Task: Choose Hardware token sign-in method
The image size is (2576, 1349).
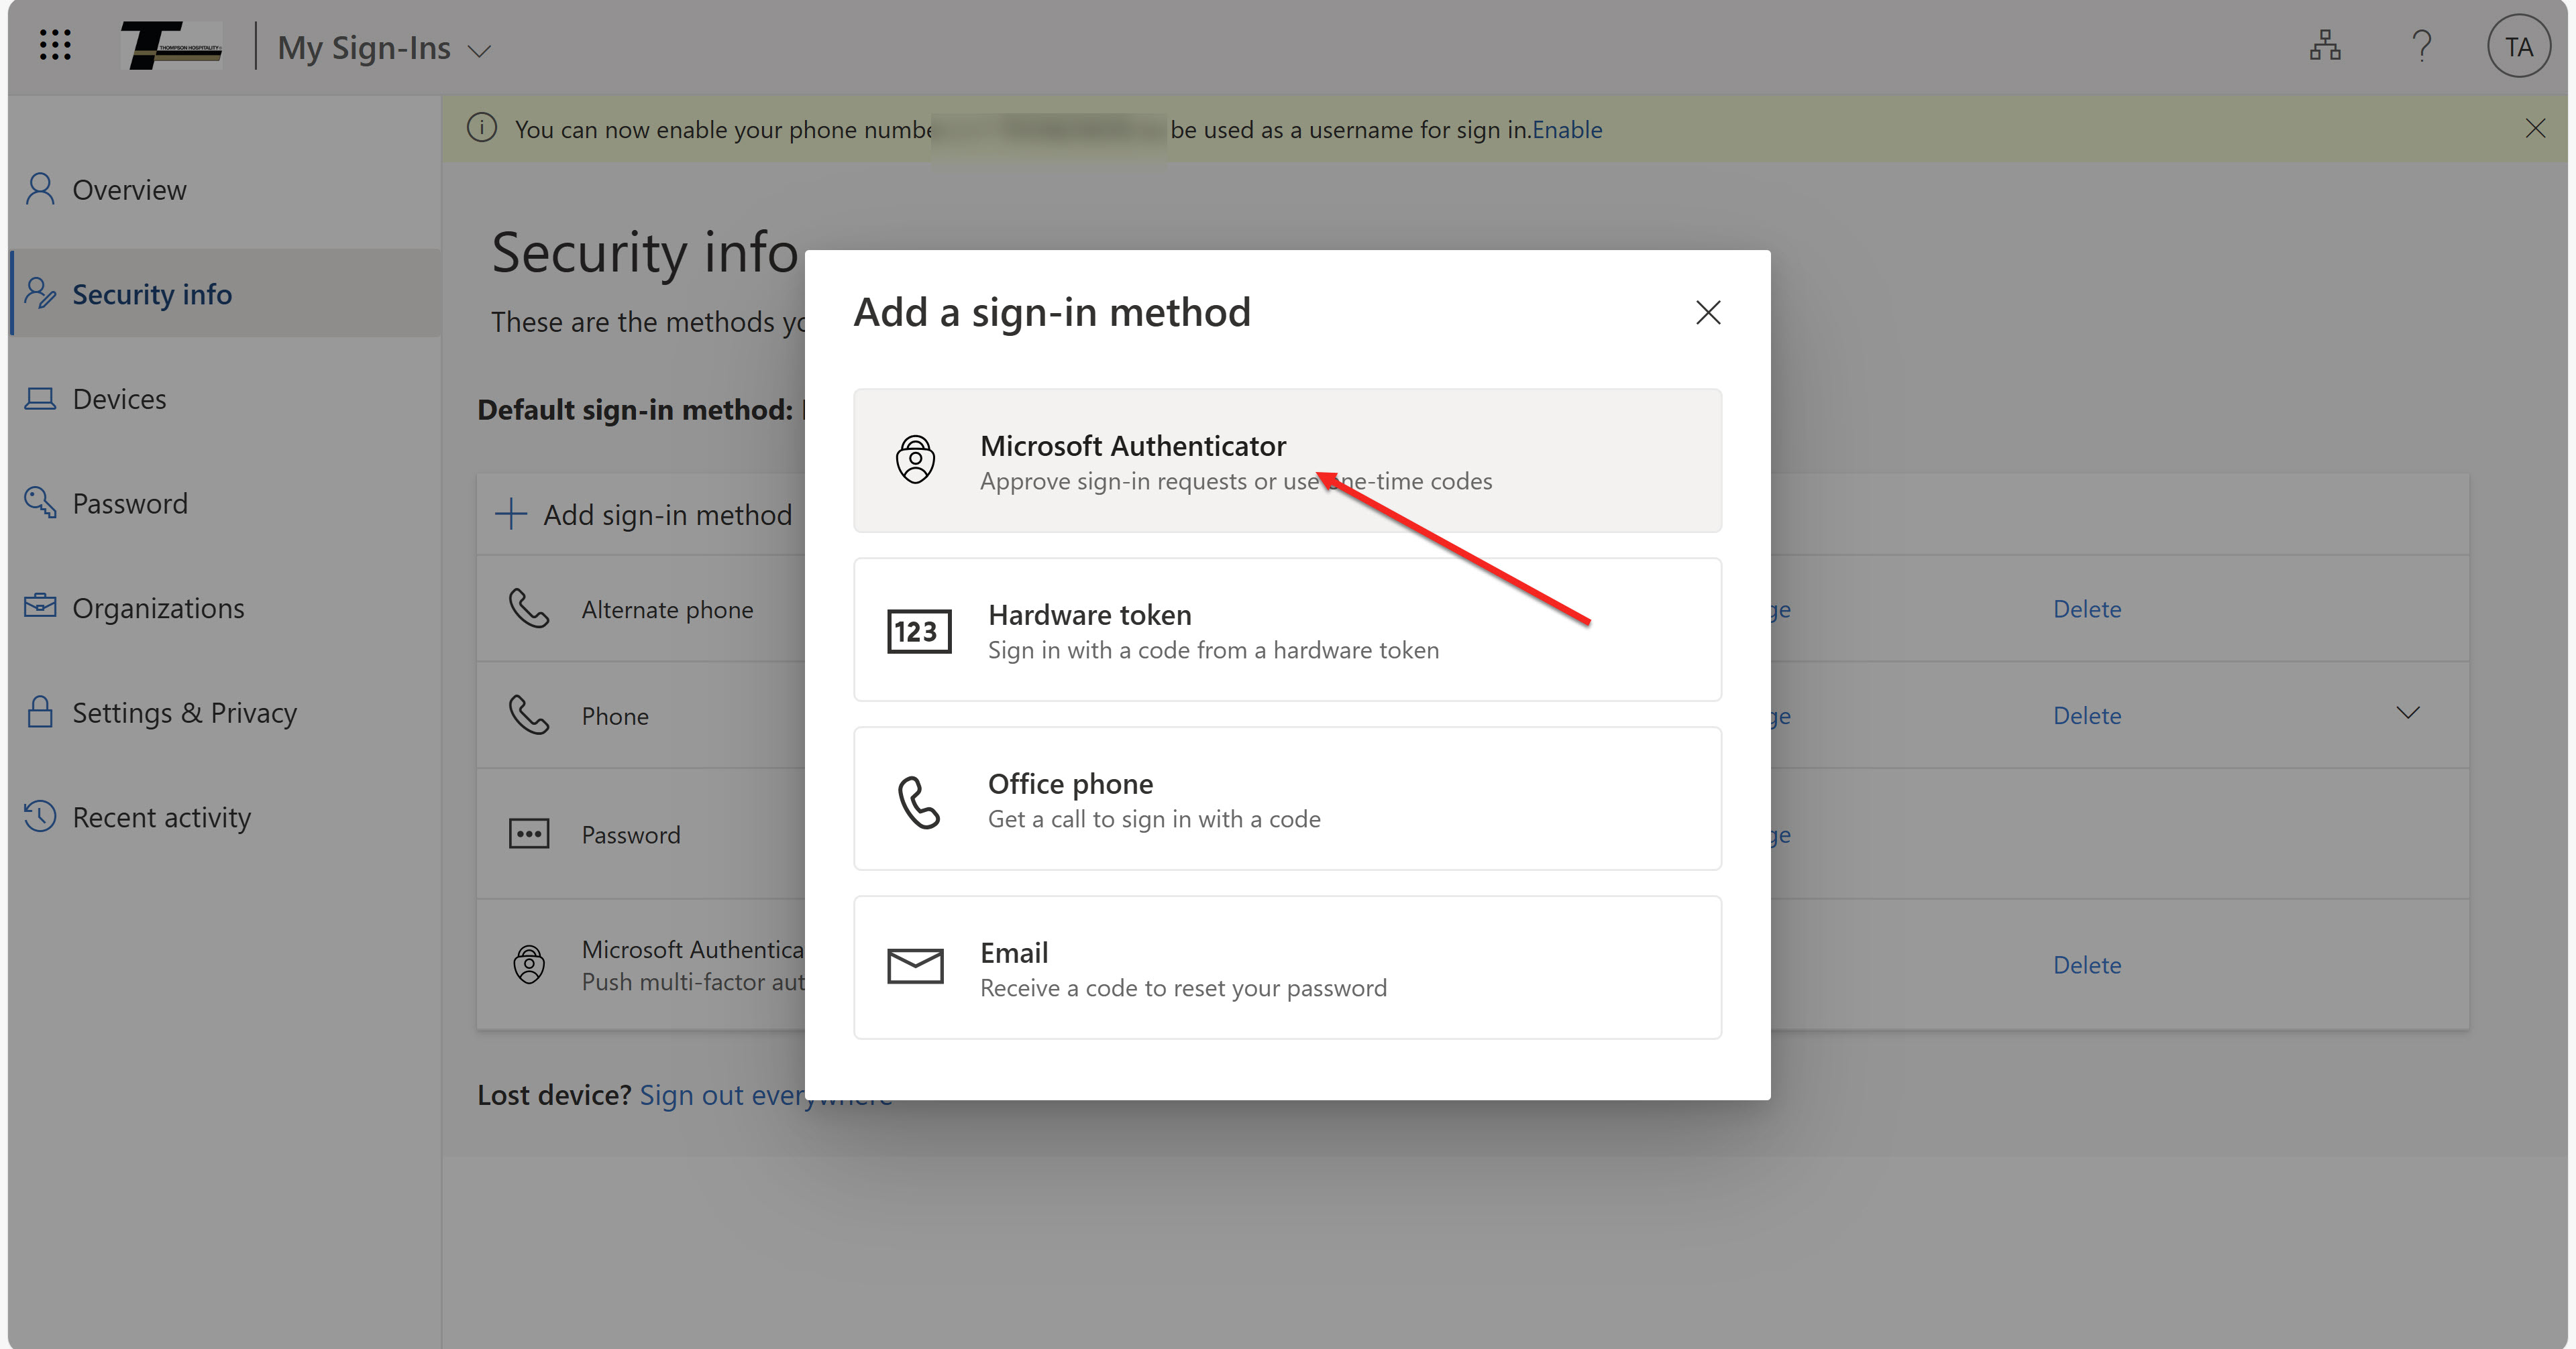Action: (x=1287, y=630)
